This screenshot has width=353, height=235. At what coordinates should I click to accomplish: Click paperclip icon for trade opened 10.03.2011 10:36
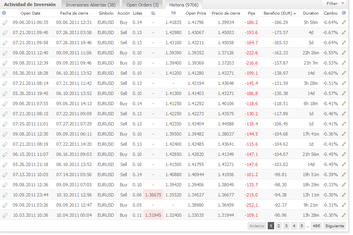point(5,215)
